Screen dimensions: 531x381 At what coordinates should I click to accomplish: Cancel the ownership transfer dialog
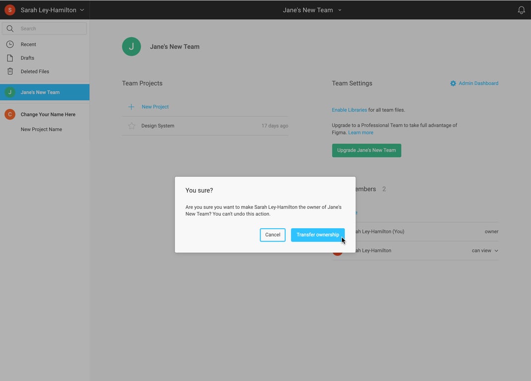click(x=272, y=235)
